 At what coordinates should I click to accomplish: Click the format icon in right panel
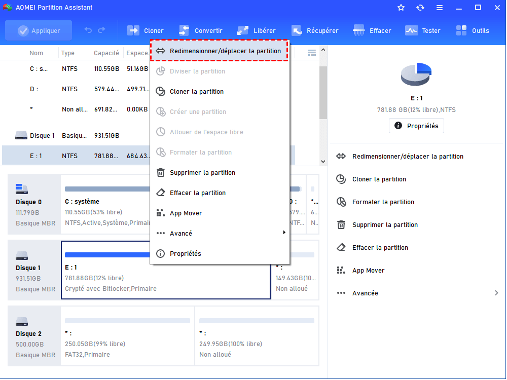341,202
